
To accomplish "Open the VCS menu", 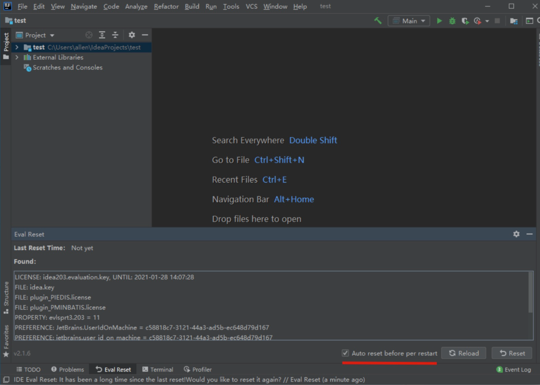I will [x=251, y=6].
